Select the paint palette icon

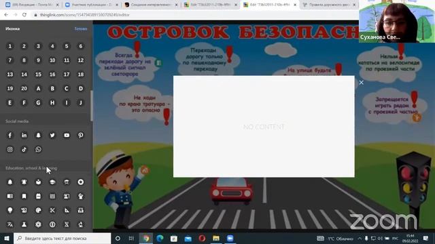pos(38,210)
